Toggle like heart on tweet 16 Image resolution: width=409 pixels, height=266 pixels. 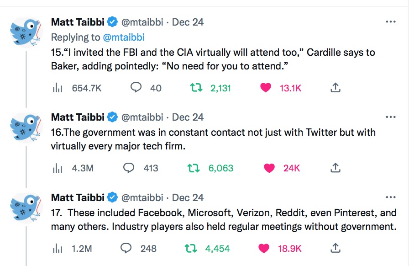pyautogui.click(x=269, y=168)
